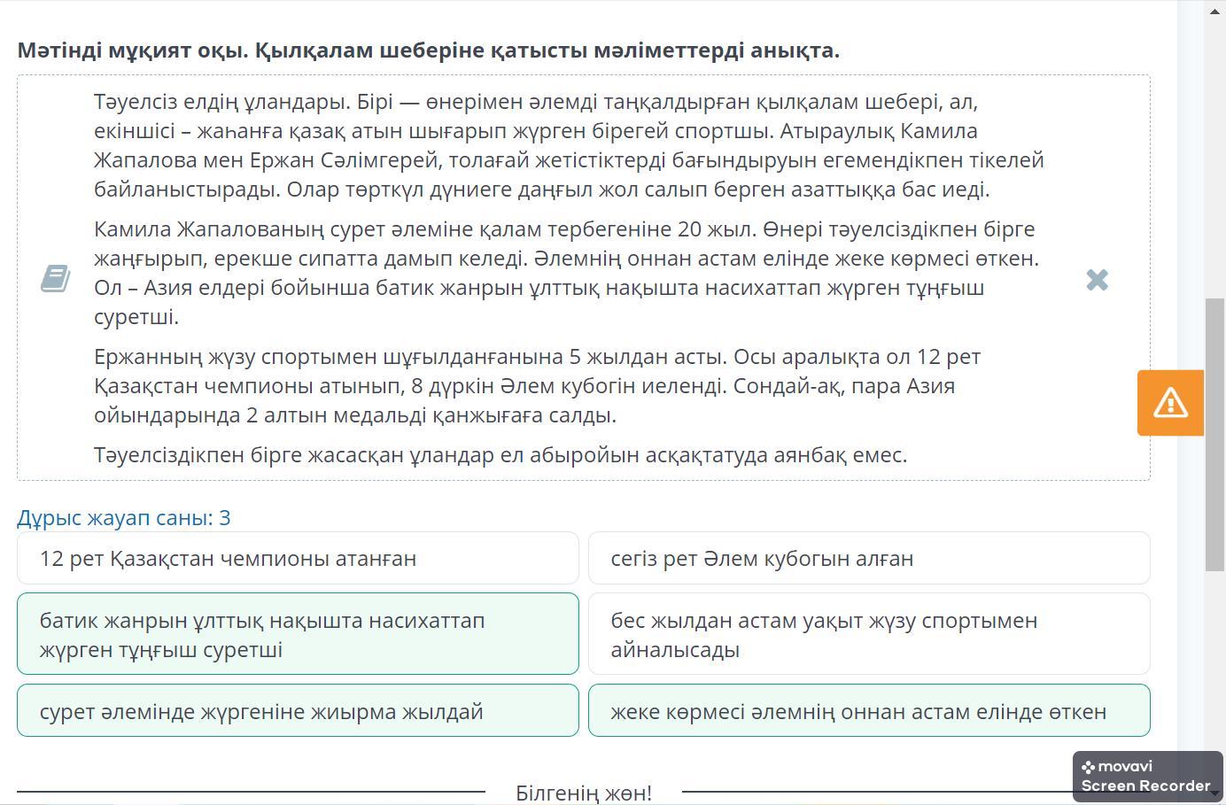
Task: Toggle 'жеке көрмесі әлемнің оннан астам елінде' option
Action: coord(869,710)
